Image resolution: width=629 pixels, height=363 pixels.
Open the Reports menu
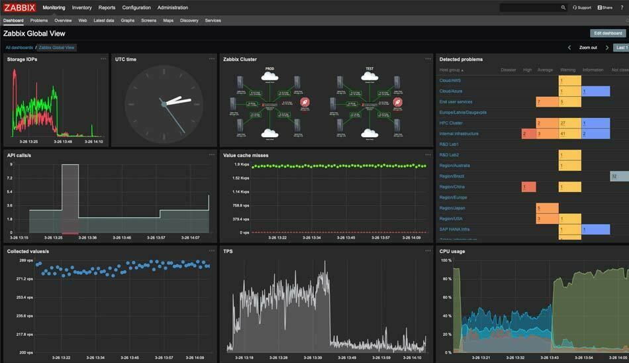tap(107, 8)
